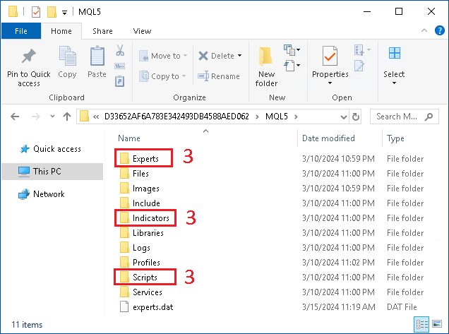Click MQL5 breadcrumb in address bar

(x=276, y=117)
